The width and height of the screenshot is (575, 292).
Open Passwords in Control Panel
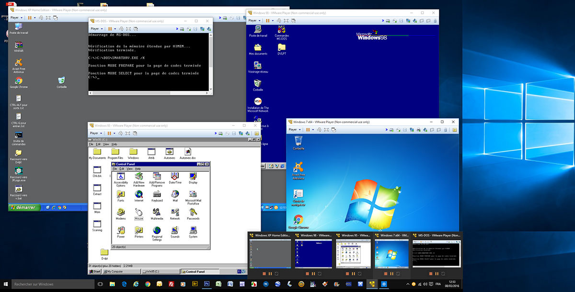click(x=193, y=214)
